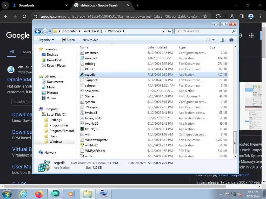Open Chrome extensions puzzle icon
Screen dimensions: 266x199
(x=218, y=16)
